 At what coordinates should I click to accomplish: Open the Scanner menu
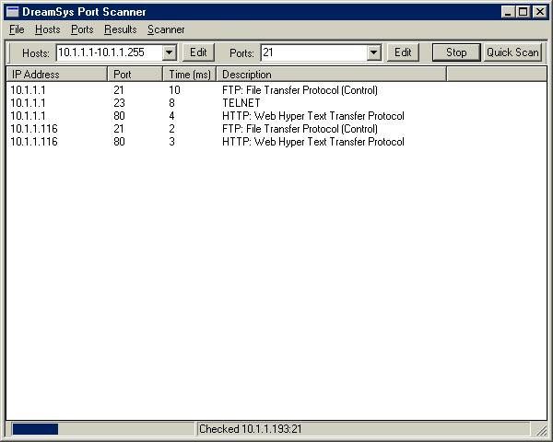click(x=166, y=29)
